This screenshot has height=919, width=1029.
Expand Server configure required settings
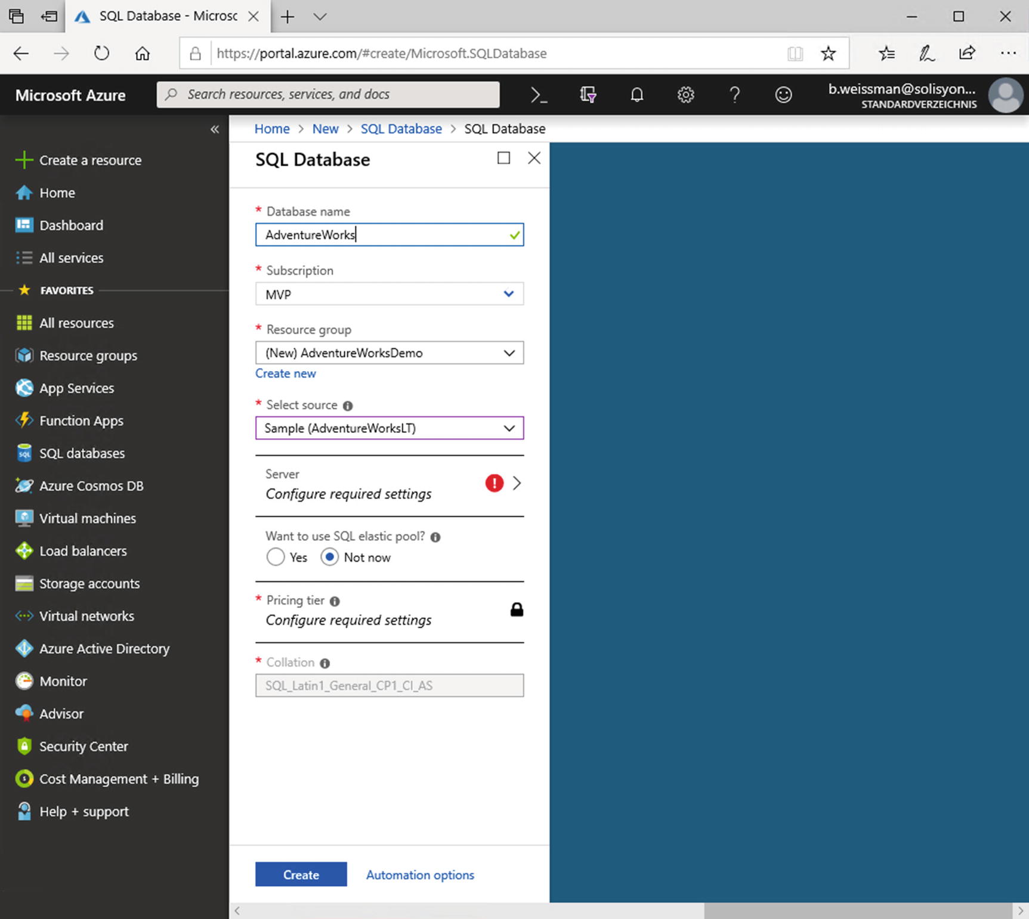click(x=390, y=484)
